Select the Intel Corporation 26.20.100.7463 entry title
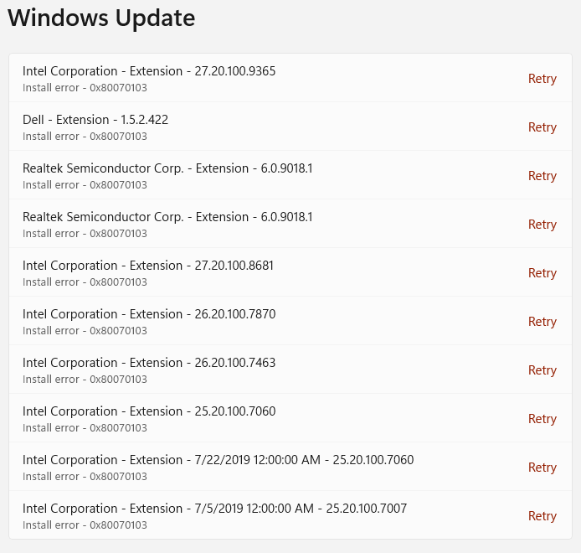This screenshot has width=581, height=553. 149,362
